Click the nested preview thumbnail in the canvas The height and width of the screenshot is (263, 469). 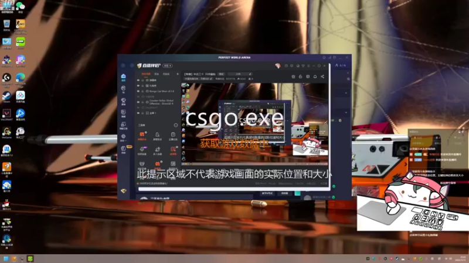click(x=254, y=122)
